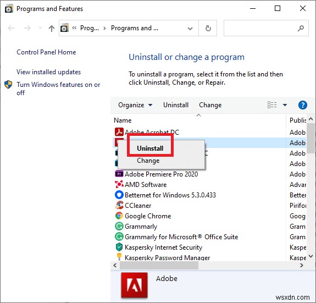Select the Adobe Premiere Pro 2020 icon
316x303 pixels.
tap(119, 174)
